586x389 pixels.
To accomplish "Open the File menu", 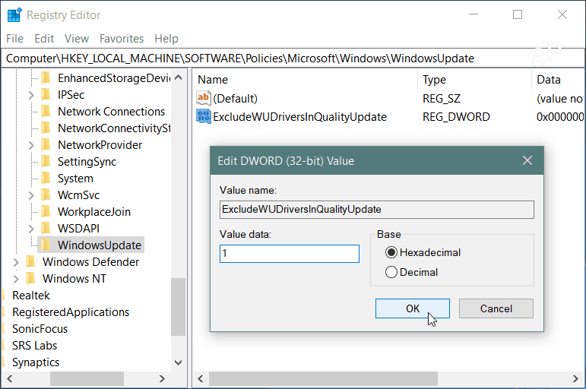I will (x=15, y=39).
